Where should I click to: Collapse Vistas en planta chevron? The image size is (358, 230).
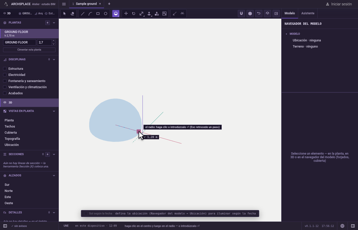tap(54, 111)
